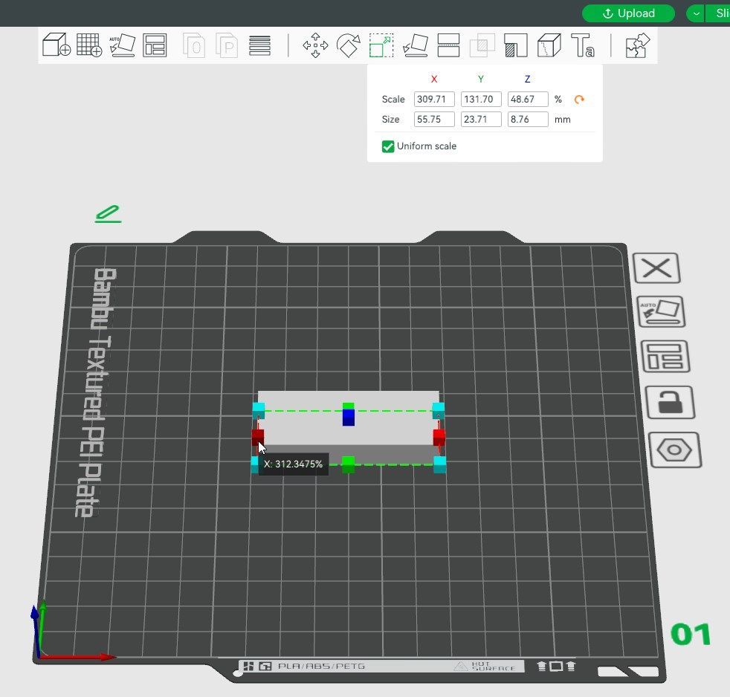
Task: Open plate settings hexagon icon
Action: [x=674, y=450]
